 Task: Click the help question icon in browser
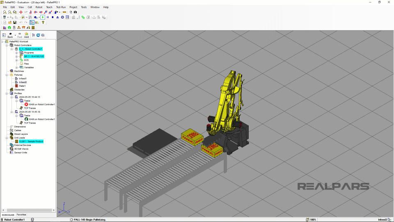(43, 35)
